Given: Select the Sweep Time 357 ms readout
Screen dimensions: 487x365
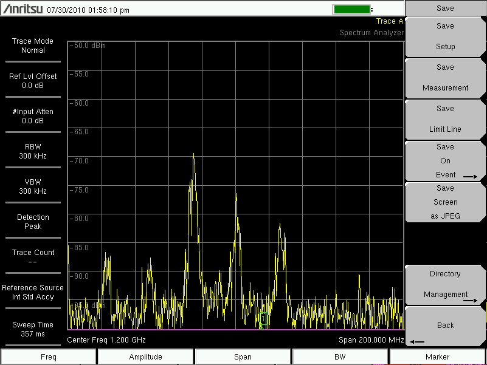Looking at the screenshot, I should (x=33, y=329).
